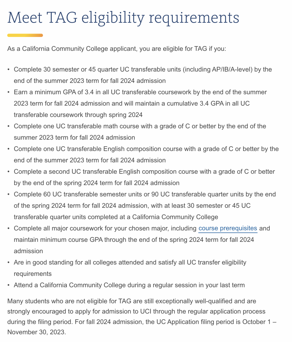Click the words transferable coursework through spring 2024
Viewport: 292px width, 342px height.
[x=78, y=115]
